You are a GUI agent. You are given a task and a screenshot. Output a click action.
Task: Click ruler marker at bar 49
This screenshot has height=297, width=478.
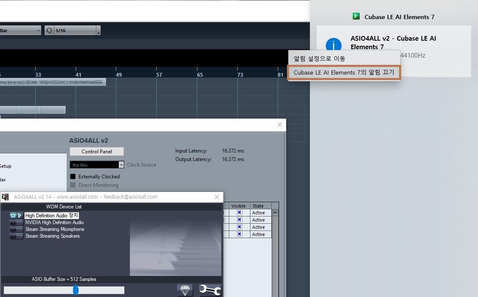click(x=118, y=75)
